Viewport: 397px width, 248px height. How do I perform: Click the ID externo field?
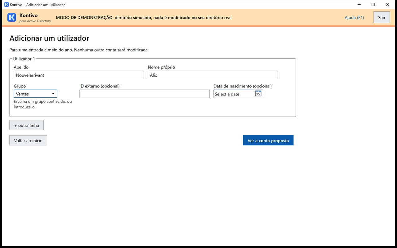point(145,94)
